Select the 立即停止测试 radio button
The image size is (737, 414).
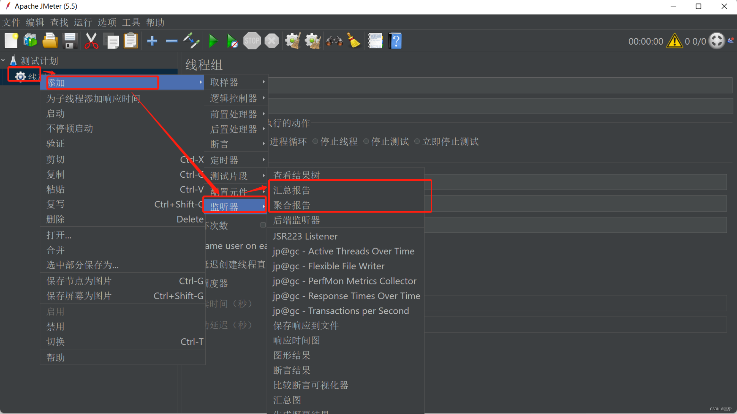tap(417, 141)
